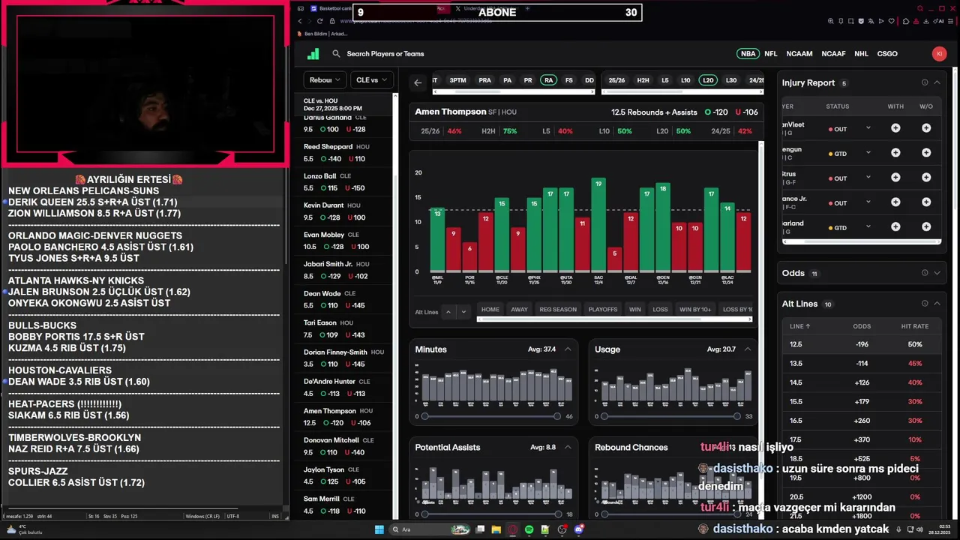This screenshot has height=540, width=960.
Task: Expand the VanVleet status chevron
Action: tap(868, 128)
